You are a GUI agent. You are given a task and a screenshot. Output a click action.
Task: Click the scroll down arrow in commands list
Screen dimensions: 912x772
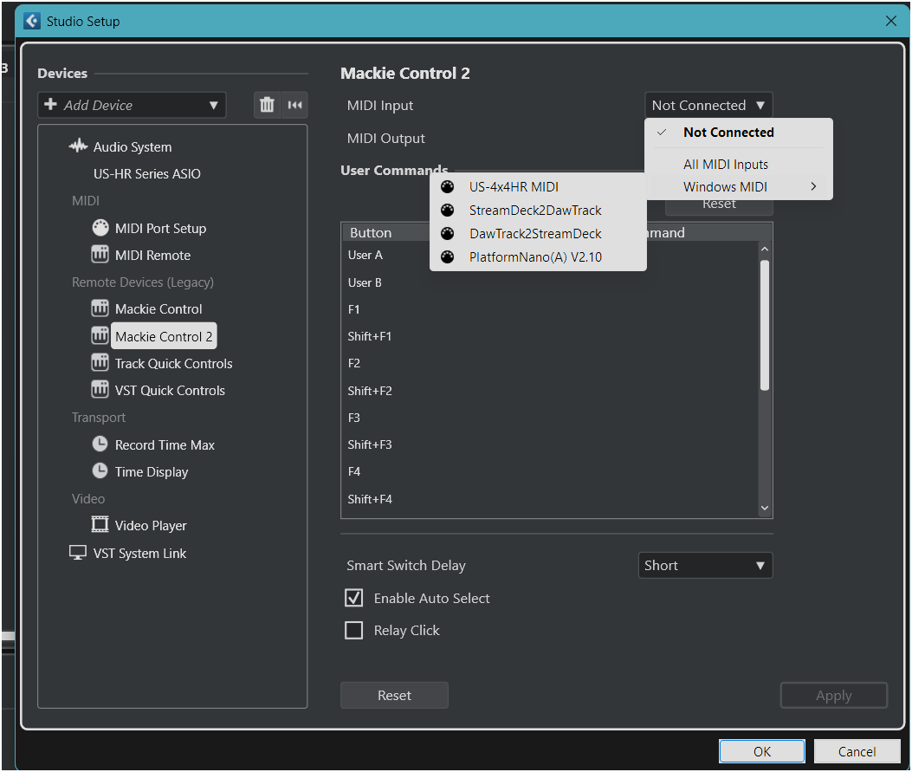tap(764, 508)
